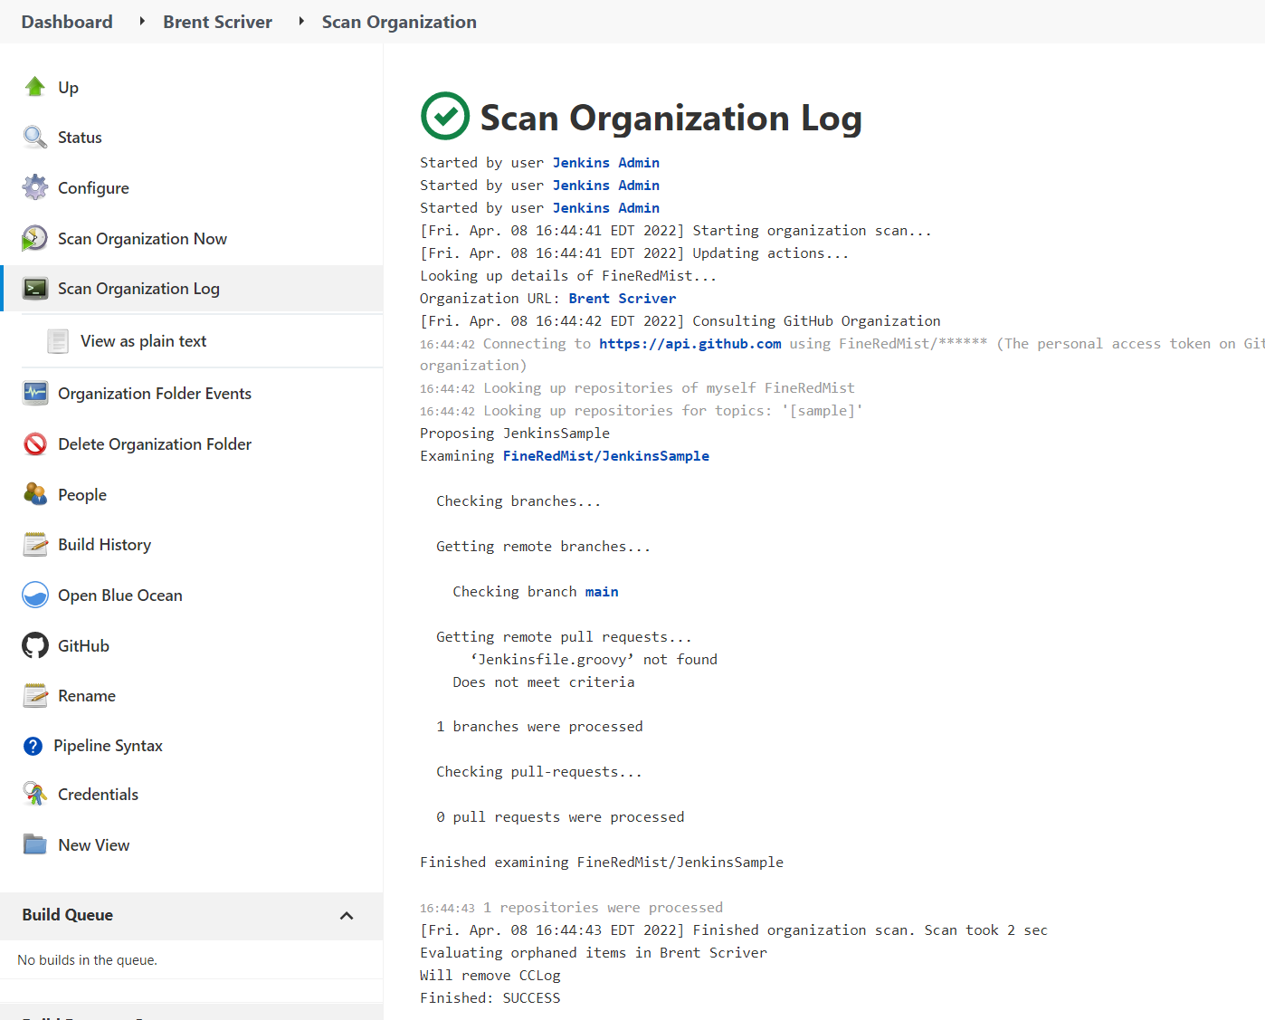The height and width of the screenshot is (1020, 1265).
Task: Open the GitHub sidebar link
Action: pos(83,645)
